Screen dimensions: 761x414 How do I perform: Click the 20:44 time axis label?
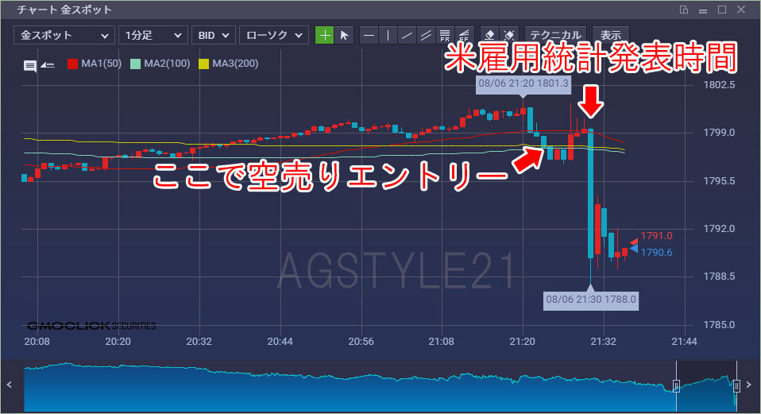[280, 342]
